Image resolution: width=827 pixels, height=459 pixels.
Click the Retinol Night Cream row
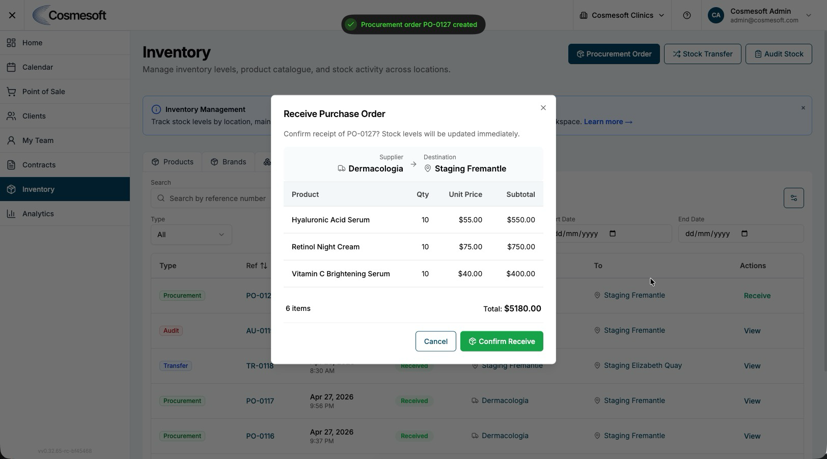point(413,247)
